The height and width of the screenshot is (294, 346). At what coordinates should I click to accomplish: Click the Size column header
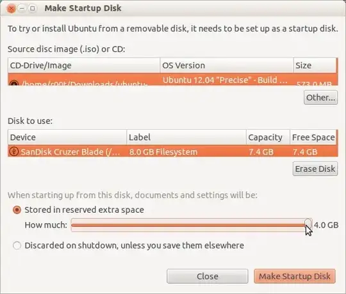coord(315,65)
